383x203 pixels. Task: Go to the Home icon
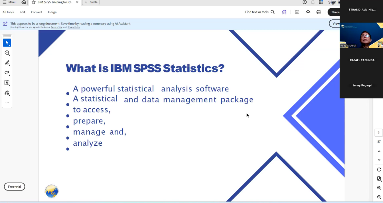coord(24,2)
